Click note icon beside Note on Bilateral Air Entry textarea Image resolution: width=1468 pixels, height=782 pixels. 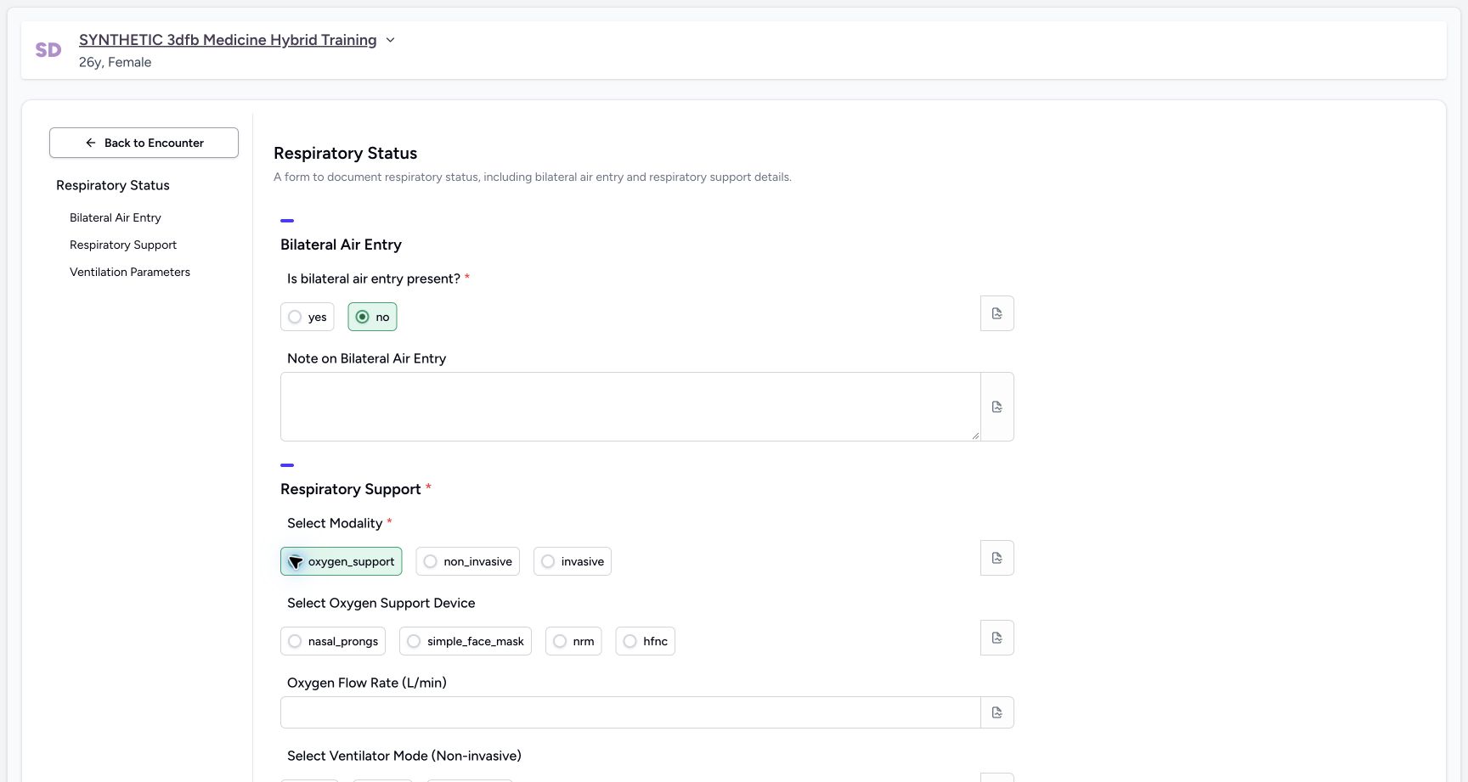tap(997, 407)
